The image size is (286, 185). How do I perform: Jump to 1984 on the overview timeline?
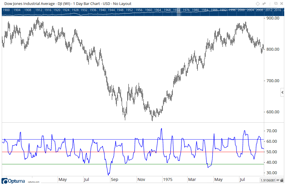click(x=205, y=10)
